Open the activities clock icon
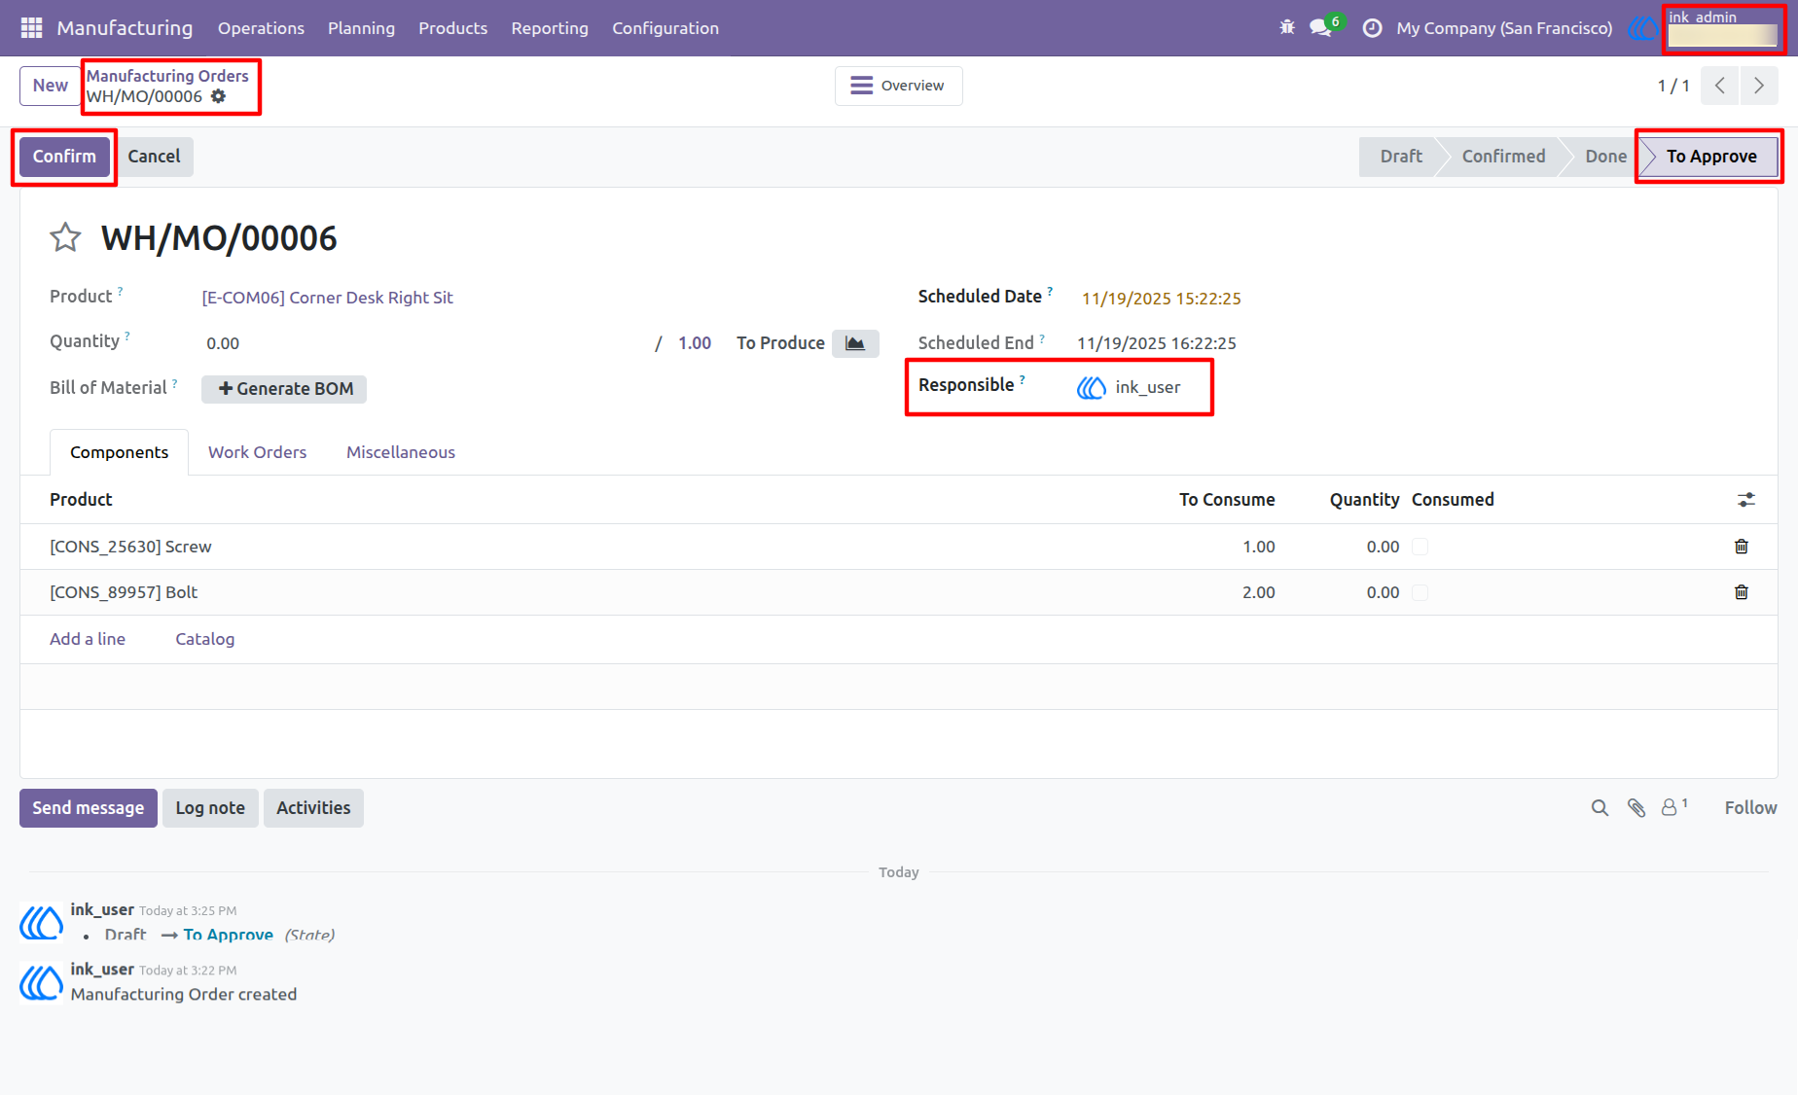This screenshot has width=1798, height=1098. (1372, 28)
